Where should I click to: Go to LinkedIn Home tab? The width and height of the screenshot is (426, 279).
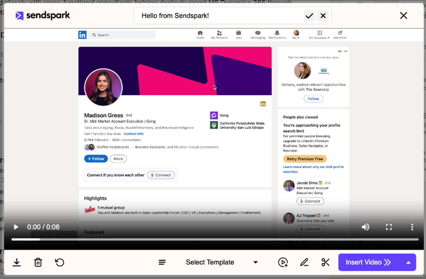click(200, 35)
